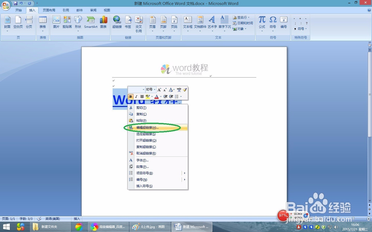
Task: Switch to the 引用 ribbon tab
Action: point(66,10)
